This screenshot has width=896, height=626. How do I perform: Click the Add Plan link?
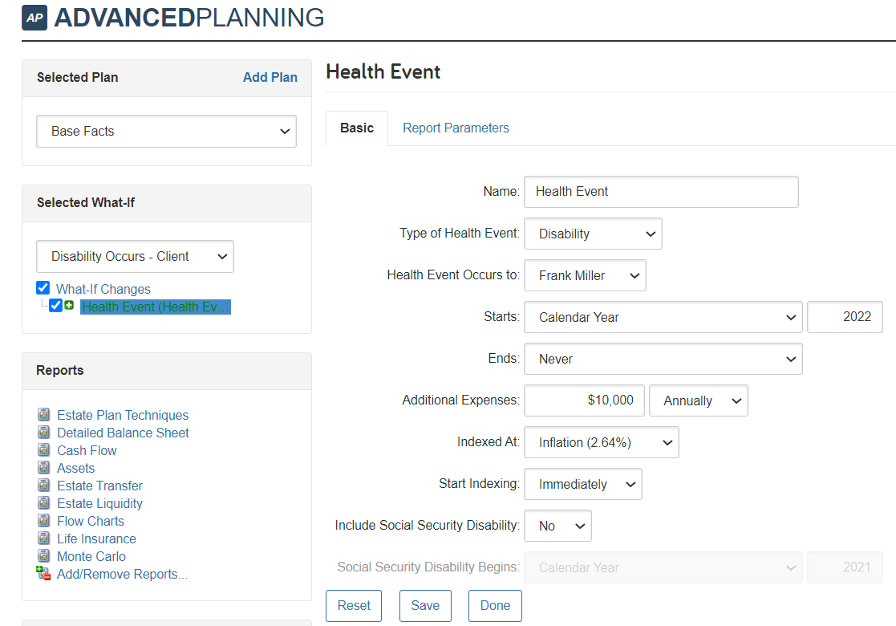pyautogui.click(x=270, y=77)
